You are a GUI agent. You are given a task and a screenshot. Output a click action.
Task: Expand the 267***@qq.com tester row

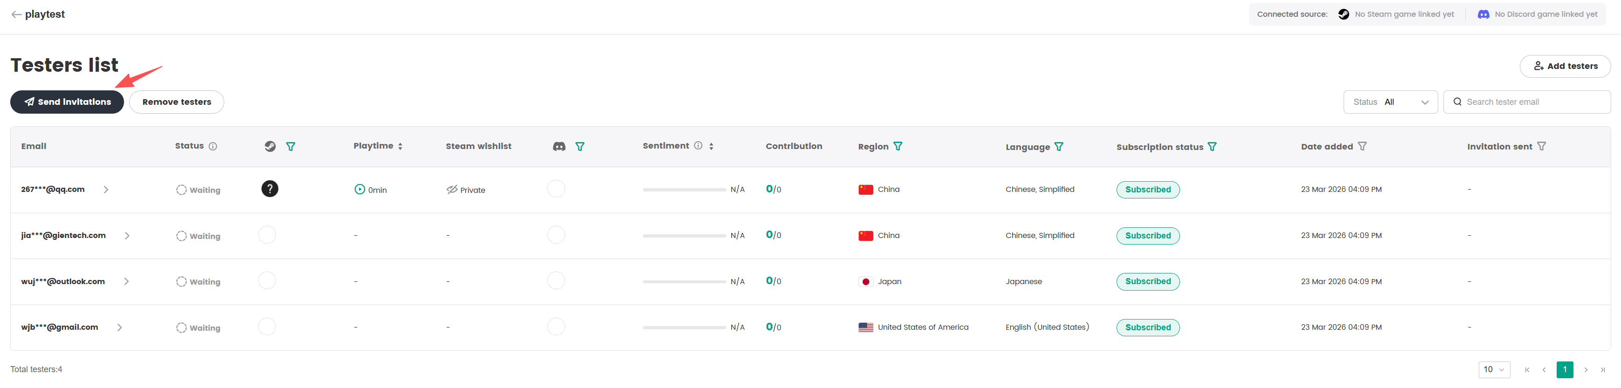[106, 190]
